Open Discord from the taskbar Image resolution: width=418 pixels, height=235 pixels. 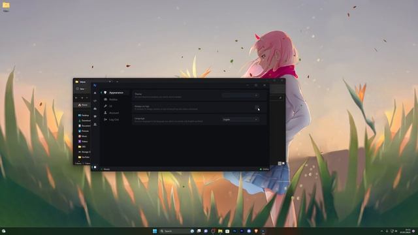coord(249,231)
